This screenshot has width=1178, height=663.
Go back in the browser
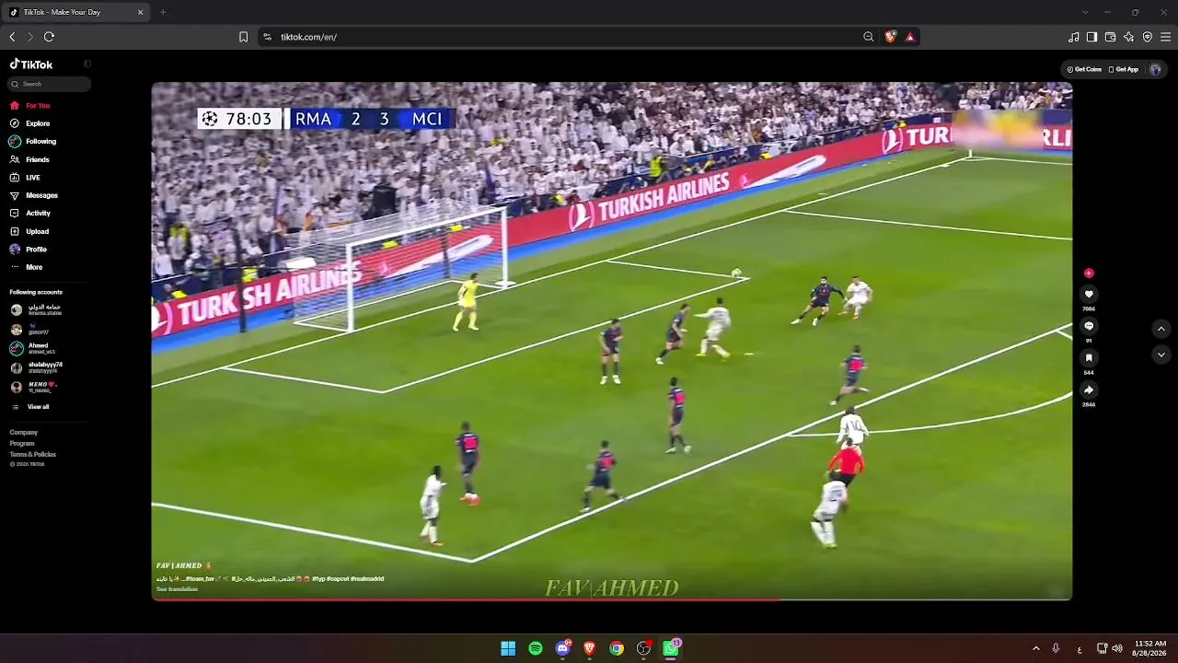(x=12, y=37)
